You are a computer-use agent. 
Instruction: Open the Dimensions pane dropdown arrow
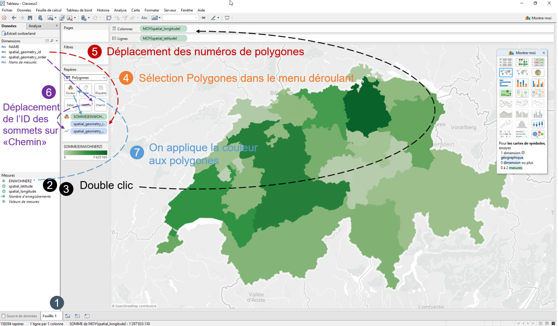click(x=57, y=41)
